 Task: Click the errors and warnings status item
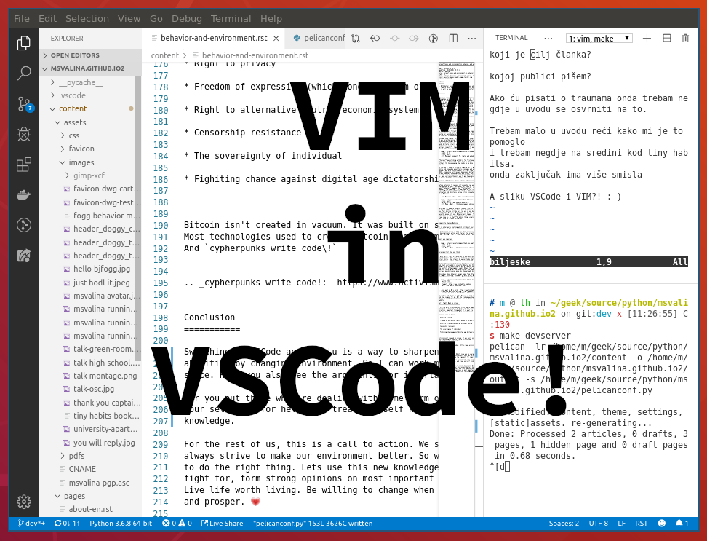pos(177,524)
